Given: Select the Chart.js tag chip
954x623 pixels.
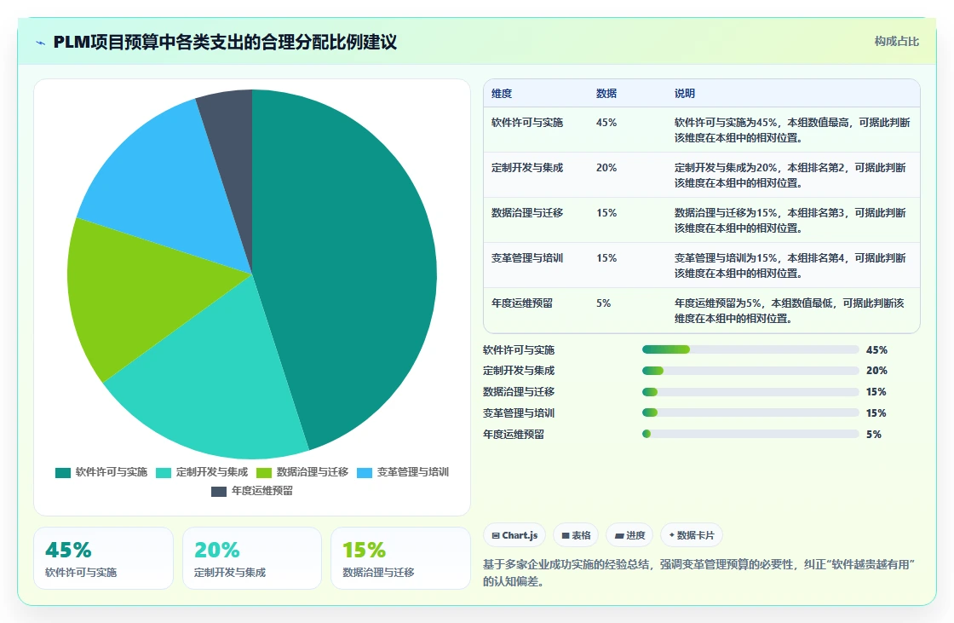Looking at the screenshot, I should click(x=514, y=535).
